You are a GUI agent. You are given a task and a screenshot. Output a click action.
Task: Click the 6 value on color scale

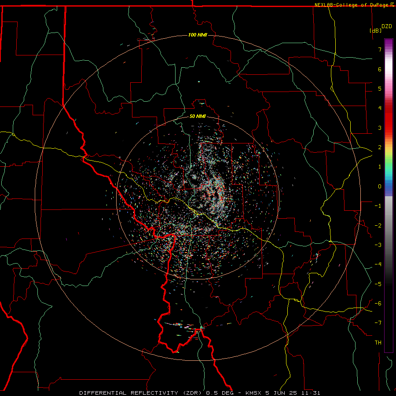click(380, 69)
